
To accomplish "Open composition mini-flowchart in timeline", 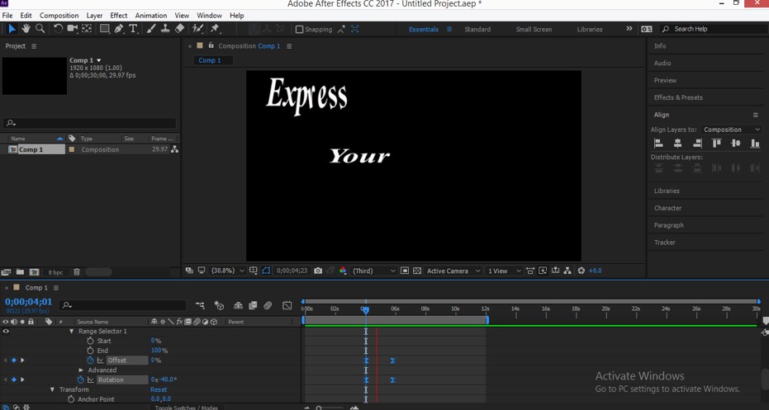I will coord(200,306).
